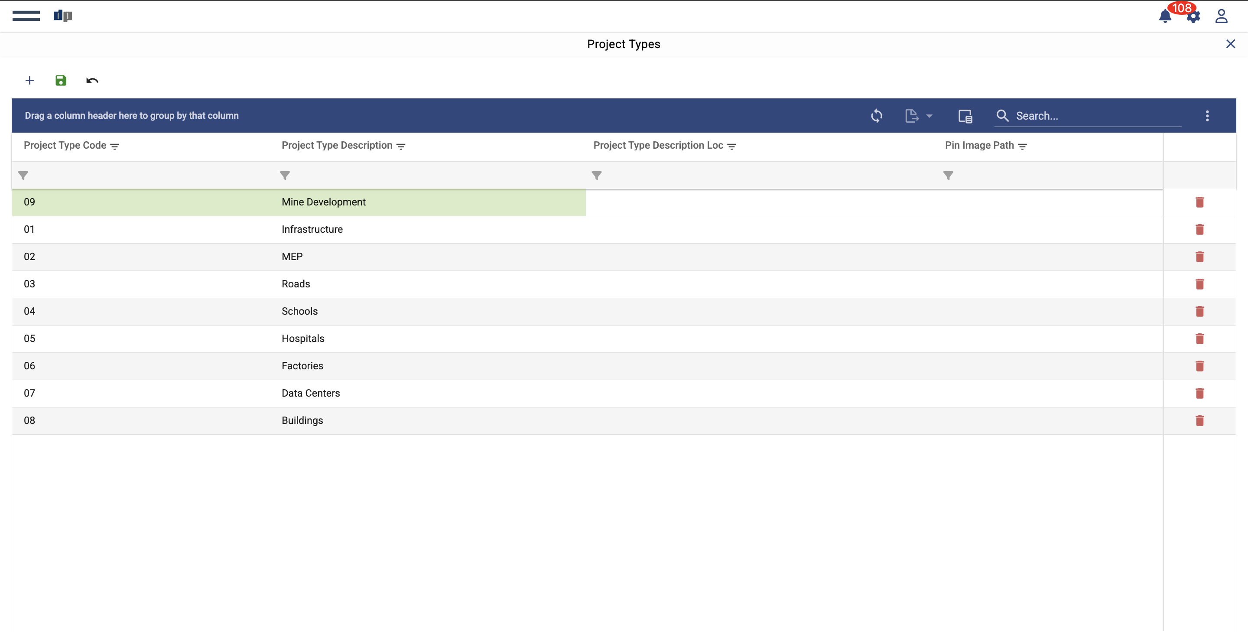Viewport: 1248px width, 632px height.
Task: Click the funnel in the Project Type Description filter row
Action: 285,176
